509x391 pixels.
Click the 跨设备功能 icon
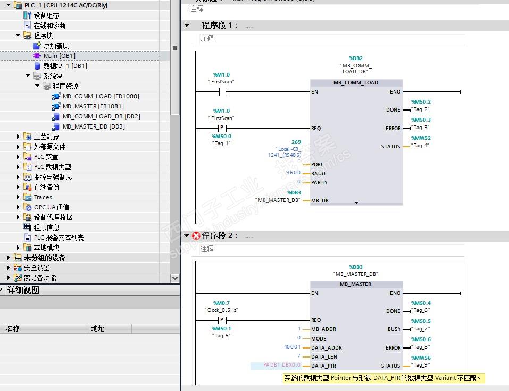(x=18, y=278)
